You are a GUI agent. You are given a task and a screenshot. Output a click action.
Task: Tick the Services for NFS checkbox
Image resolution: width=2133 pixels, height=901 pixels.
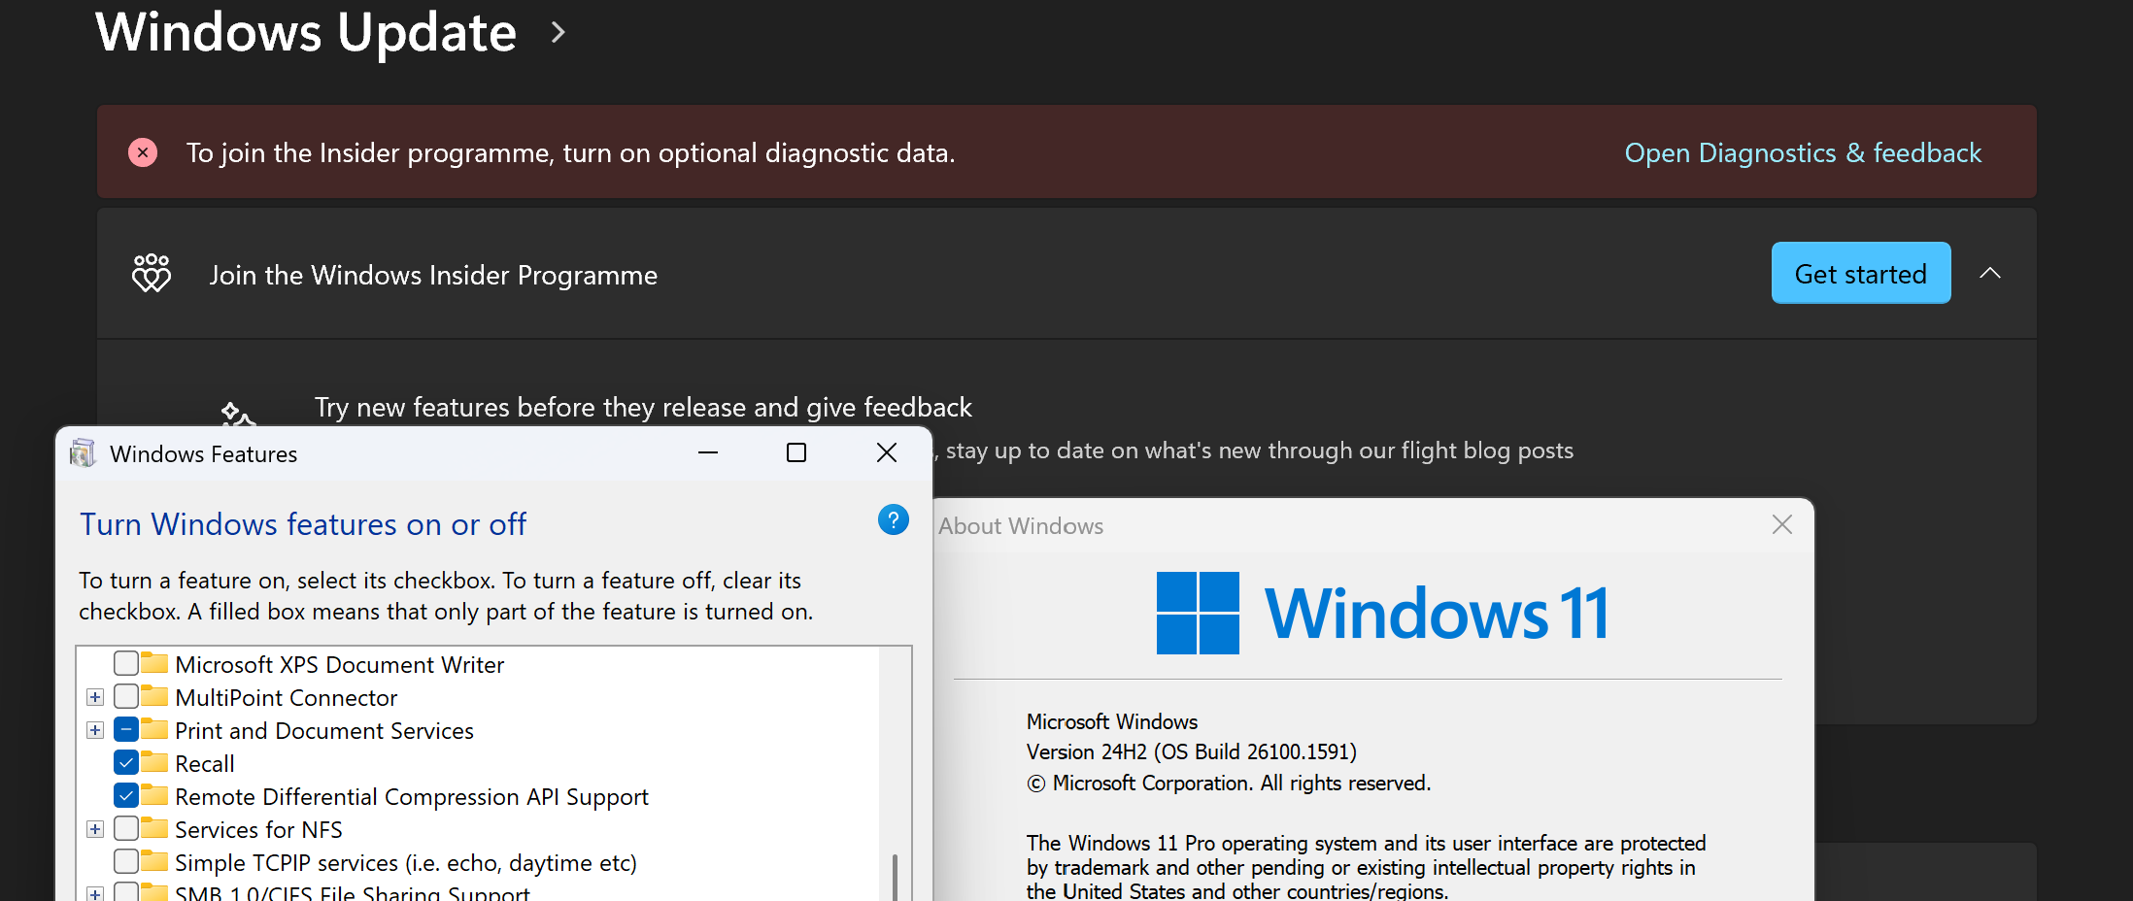pyautogui.click(x=126, y=829)
